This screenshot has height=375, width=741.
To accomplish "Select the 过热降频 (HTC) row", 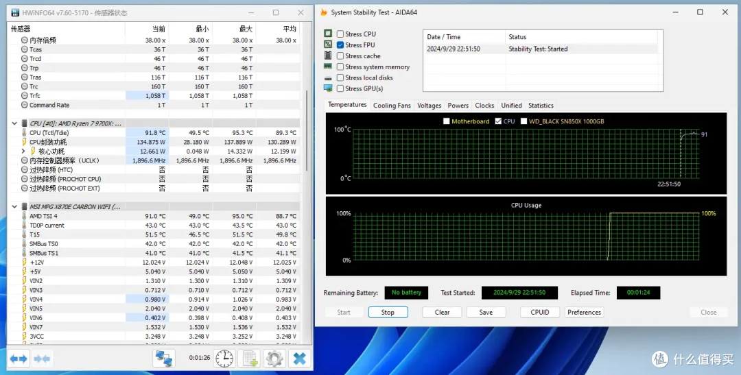I will click(155, 170).
